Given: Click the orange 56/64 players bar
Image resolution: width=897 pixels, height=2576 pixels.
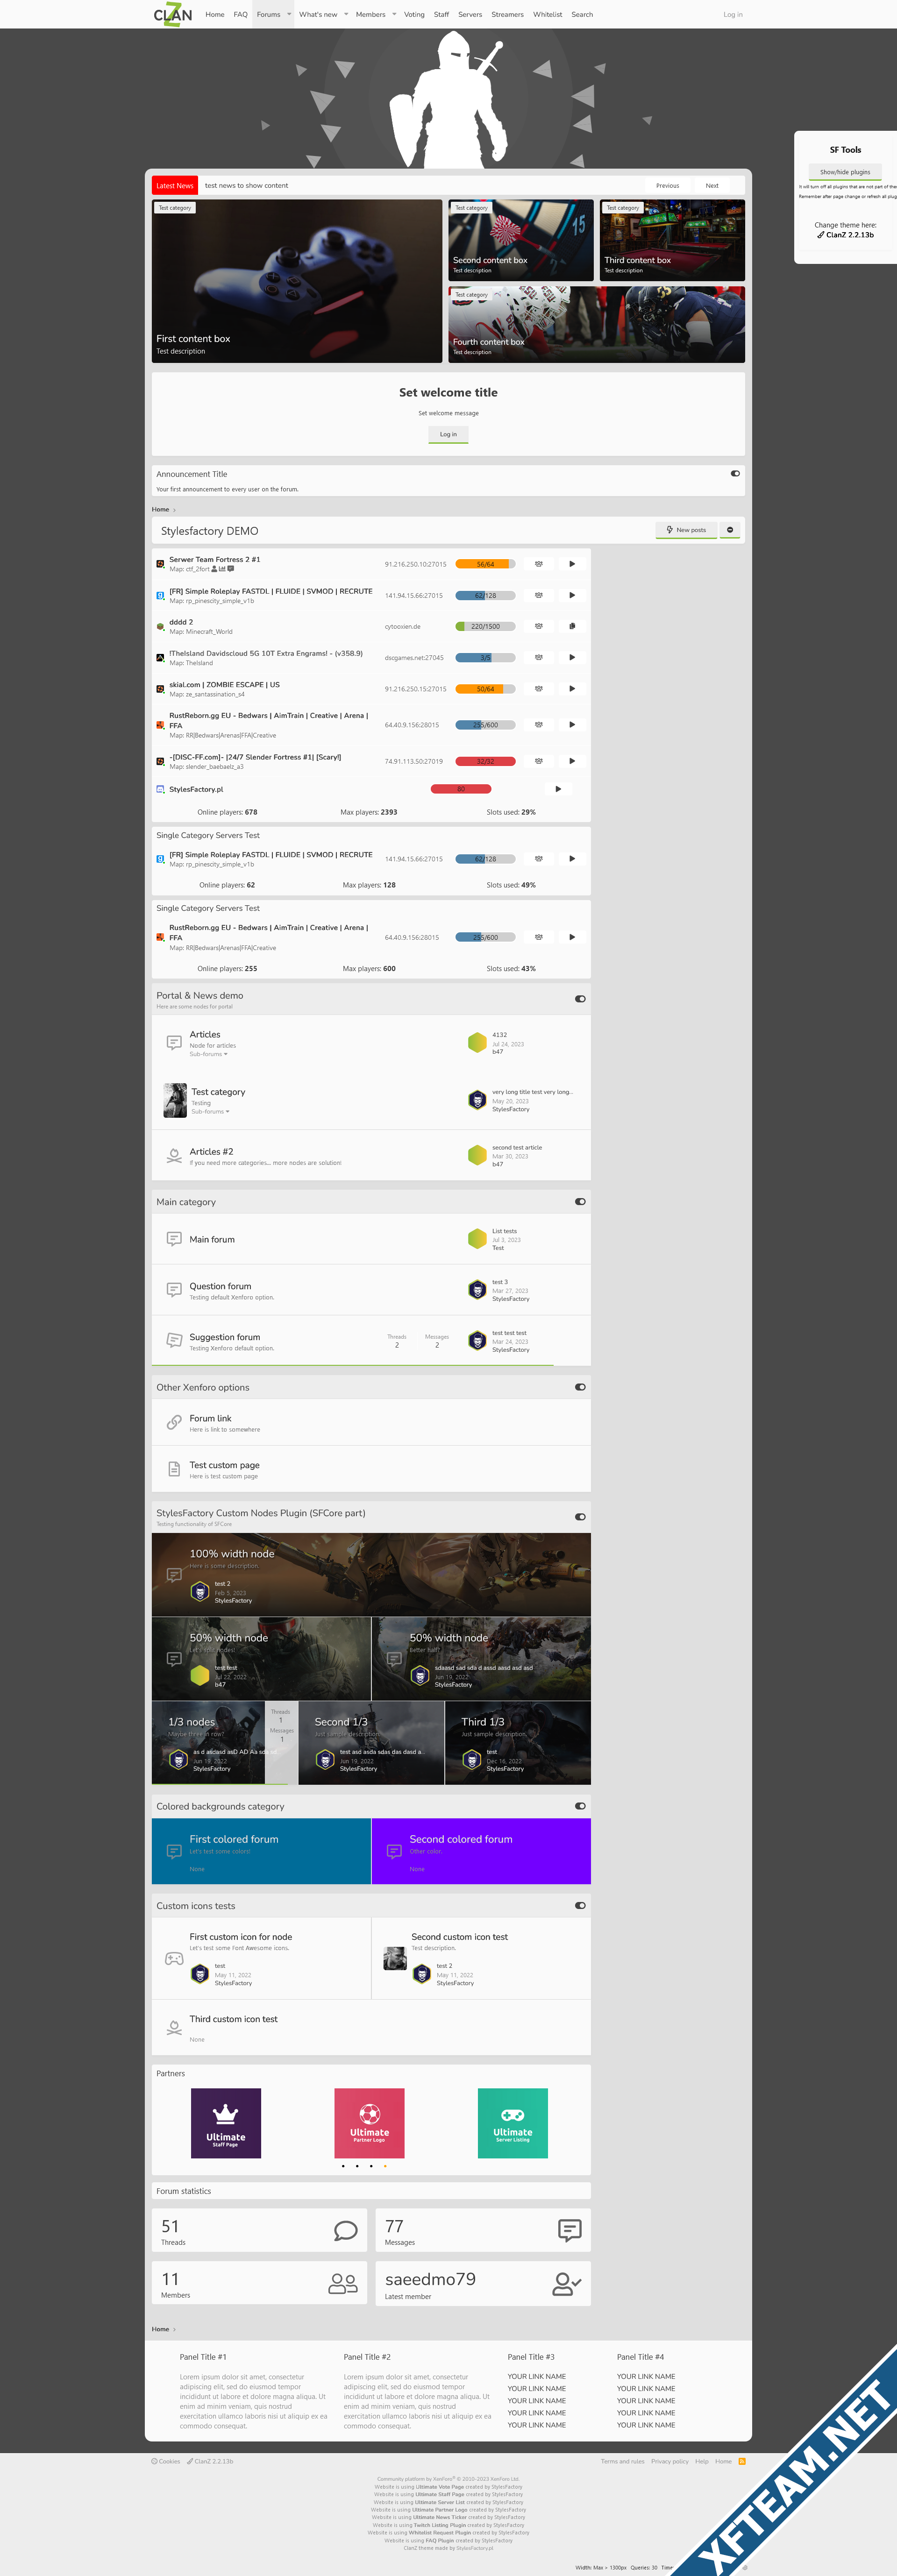Looking at the screenshot, I should 485,564.
